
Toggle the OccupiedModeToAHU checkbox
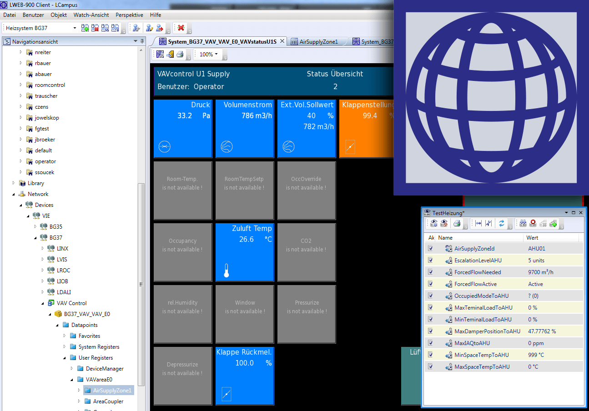coord(430,296)
